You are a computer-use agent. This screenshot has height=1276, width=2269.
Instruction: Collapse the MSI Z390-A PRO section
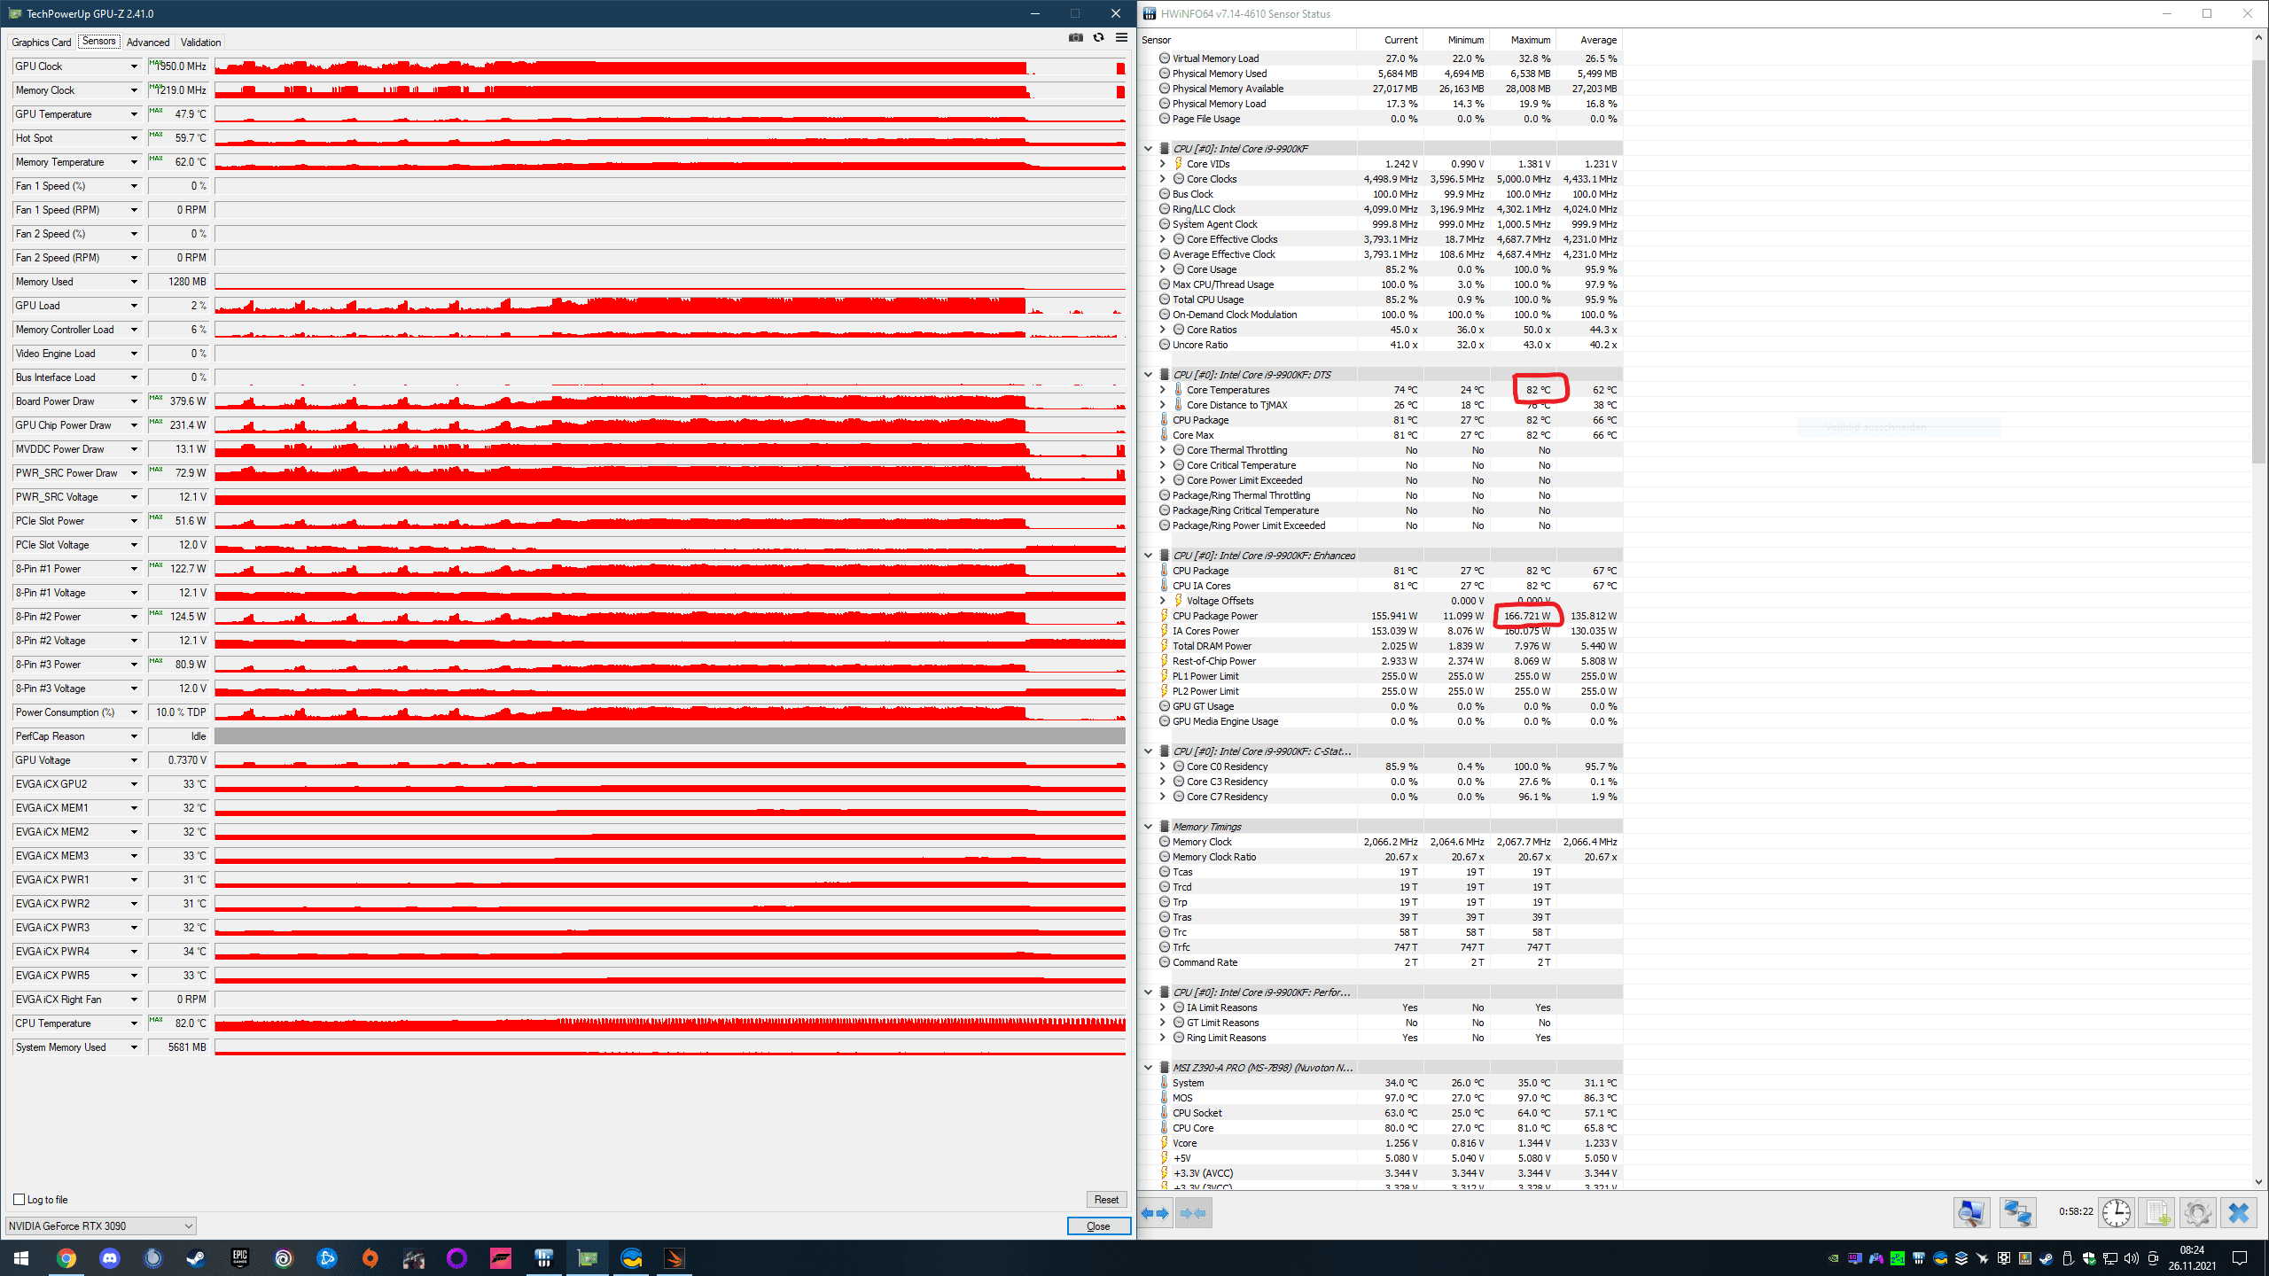click(x=1148, y=1068)
